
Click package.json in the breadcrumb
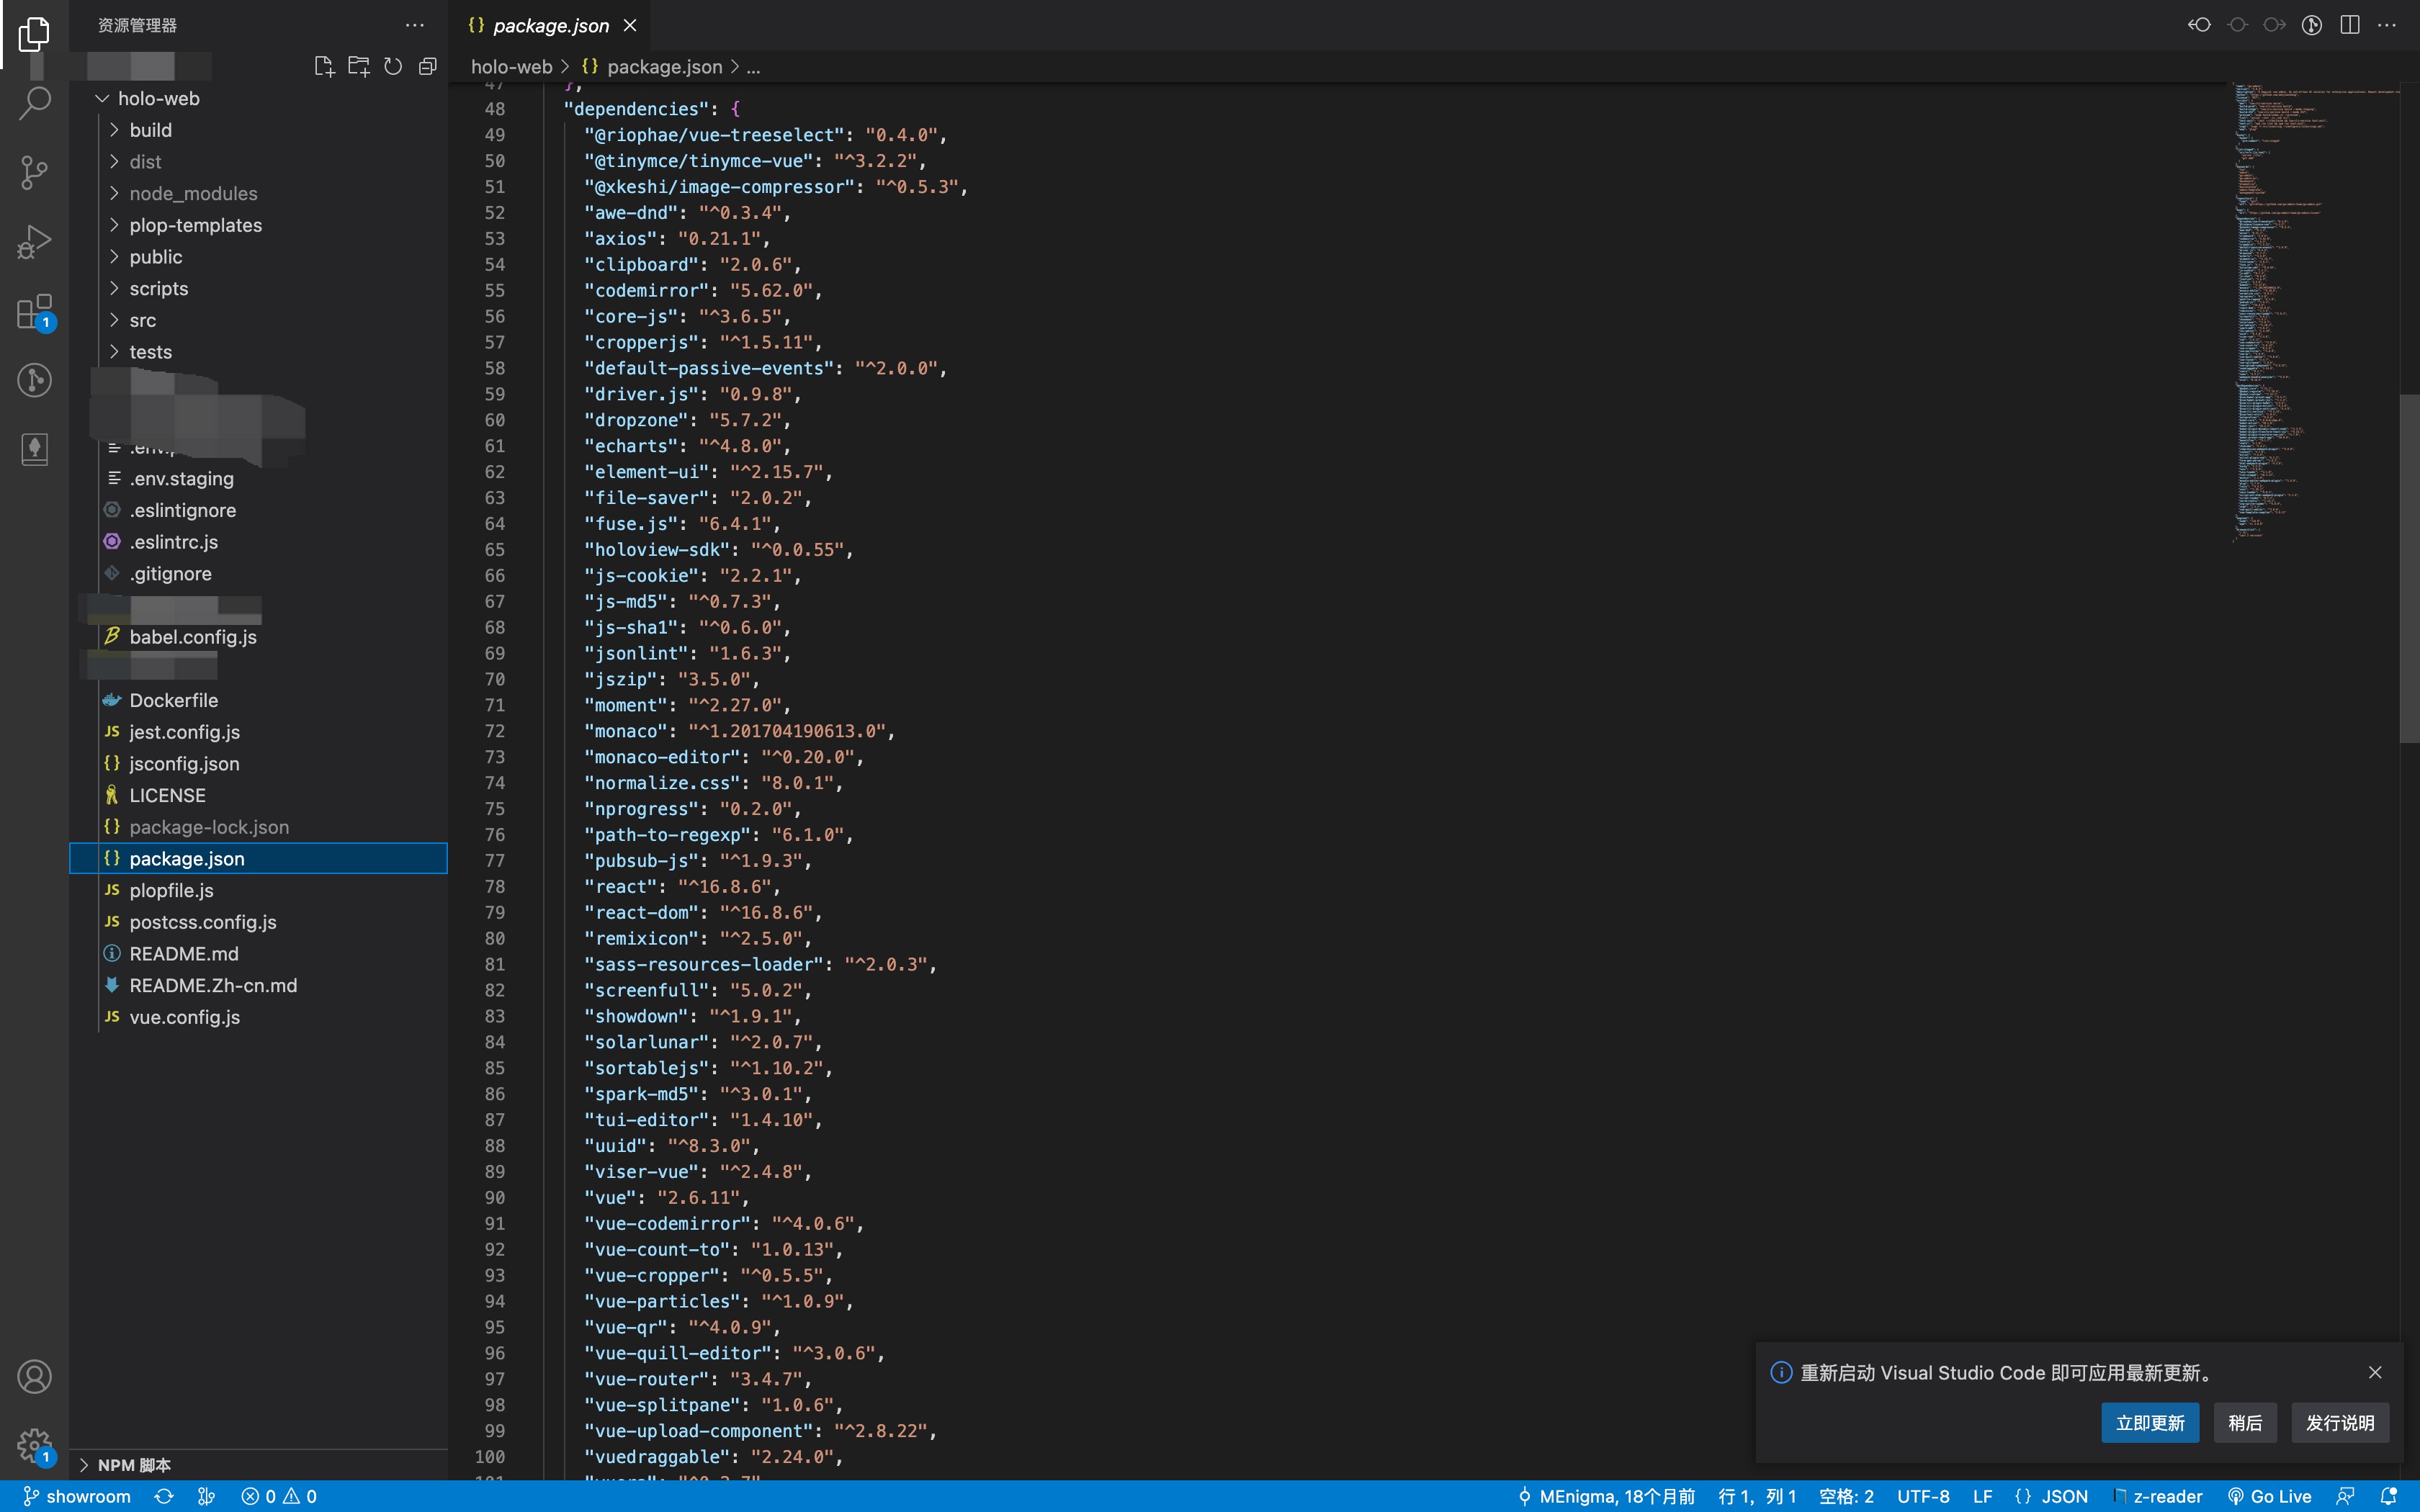[x=664, y=67]
